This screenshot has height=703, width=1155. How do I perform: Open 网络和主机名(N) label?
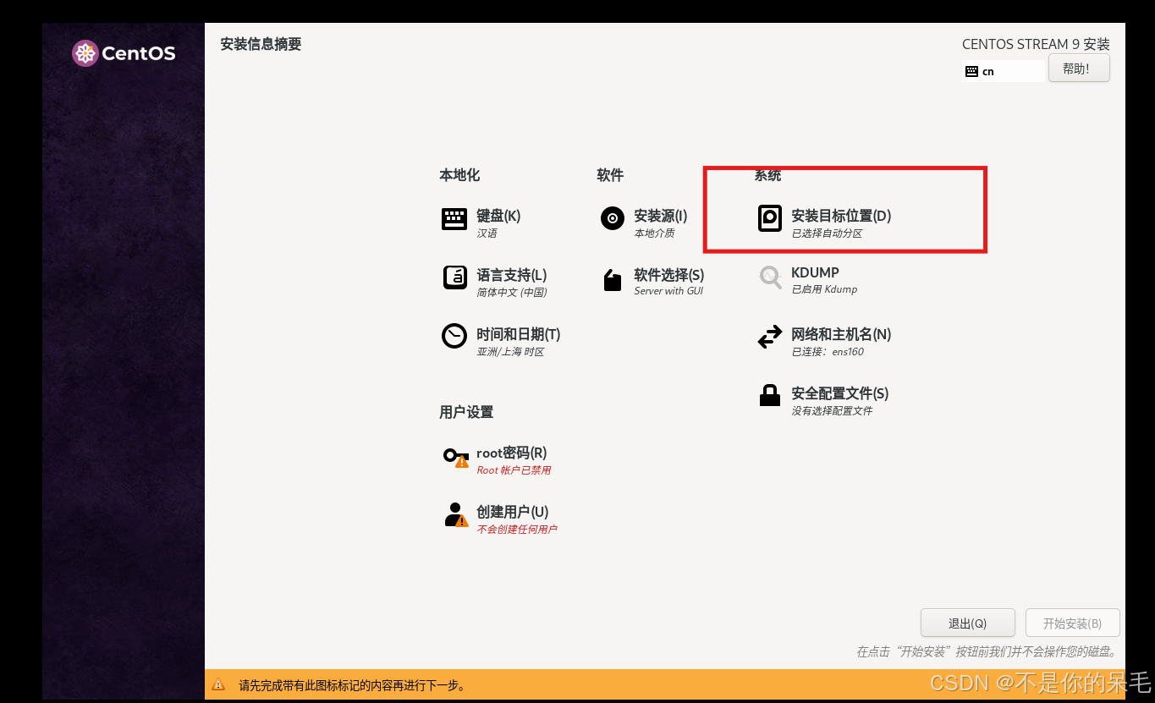(841, 334)
